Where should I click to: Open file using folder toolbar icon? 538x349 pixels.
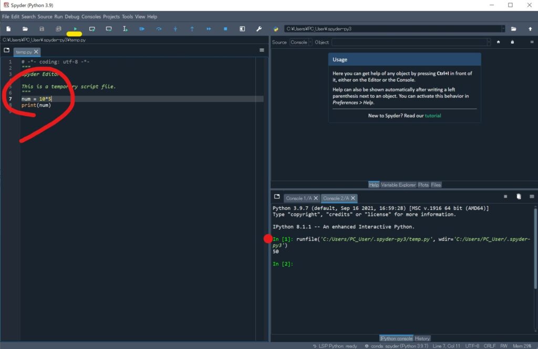pyautogui.click(x=25, y=29)
